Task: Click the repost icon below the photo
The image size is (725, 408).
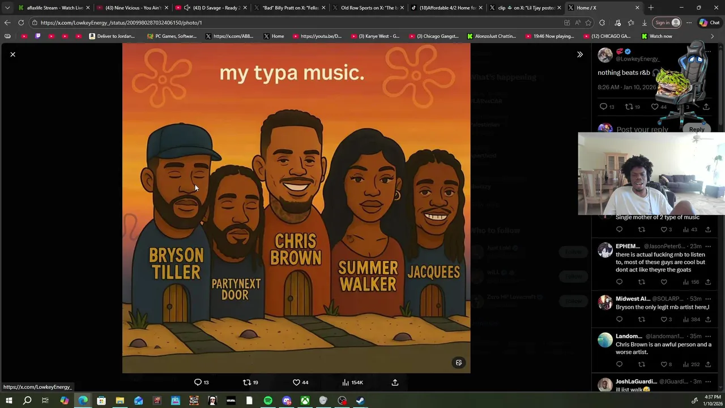Action: (246, 382)
